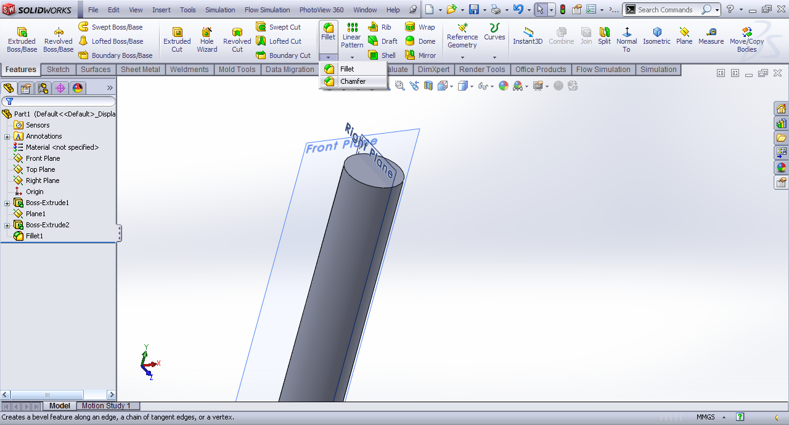
Task: Expand the Linear Pattern dropdown arrow
Action: (x=352, y=57)
